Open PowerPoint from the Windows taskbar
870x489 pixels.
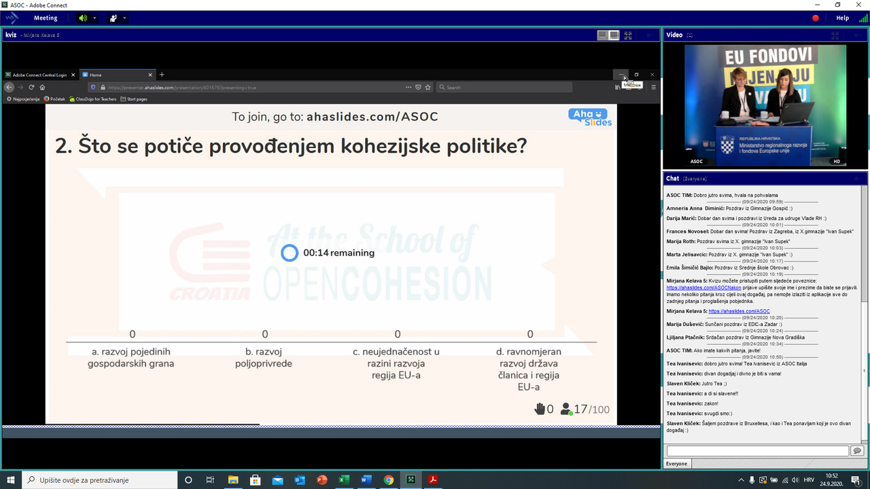[x=321, y=480]
